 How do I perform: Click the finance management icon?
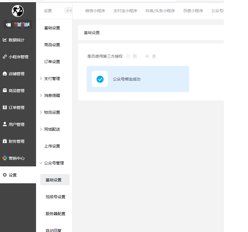[5, 141]
